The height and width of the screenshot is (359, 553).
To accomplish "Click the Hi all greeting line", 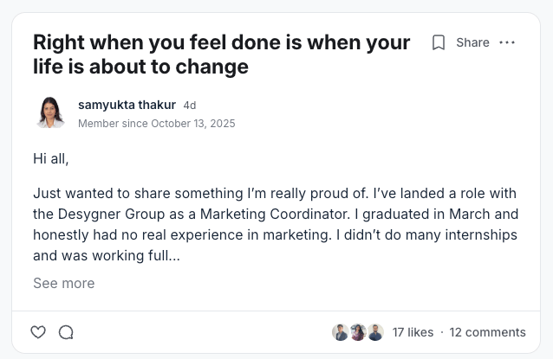I will [x=50, y=158].
